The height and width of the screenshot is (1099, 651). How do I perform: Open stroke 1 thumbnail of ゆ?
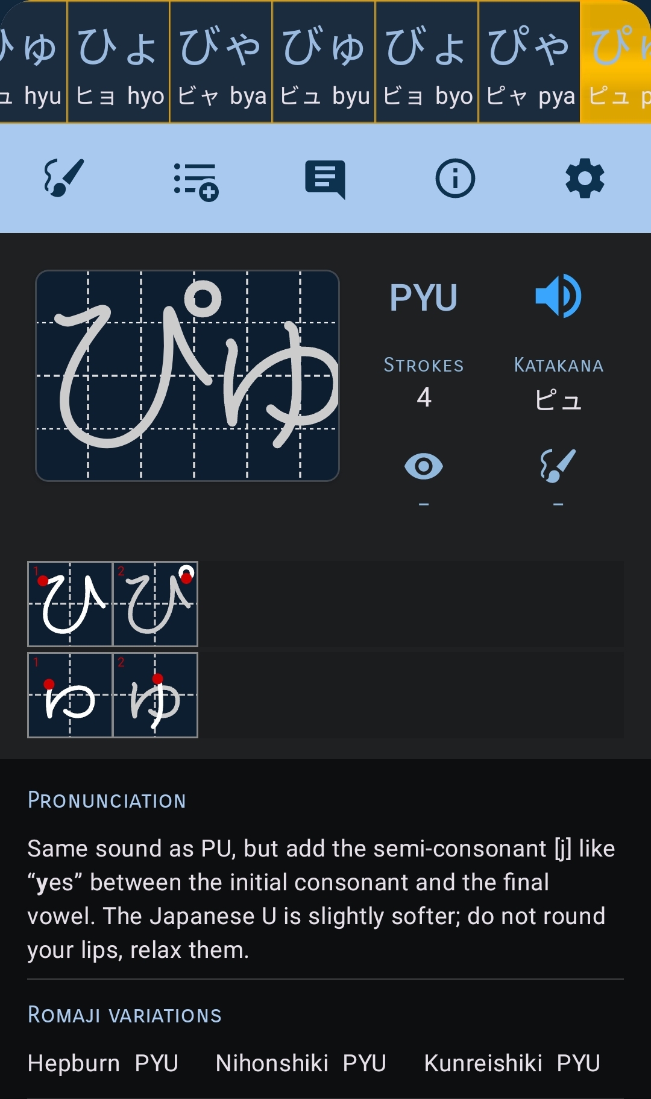(x=70, y=695)
